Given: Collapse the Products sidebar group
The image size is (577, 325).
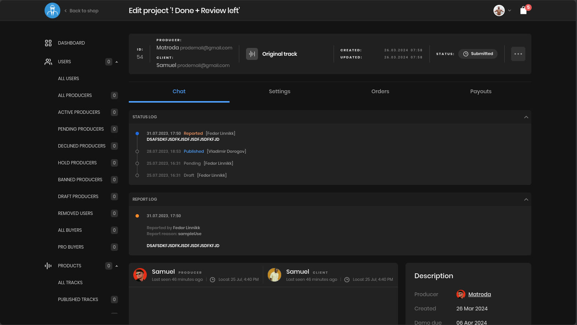Looking at the screenshot, I should 116,266.
